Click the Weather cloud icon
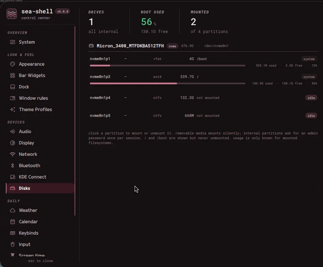This screenshot has width=323, height=267. click(x=12, y=210)
